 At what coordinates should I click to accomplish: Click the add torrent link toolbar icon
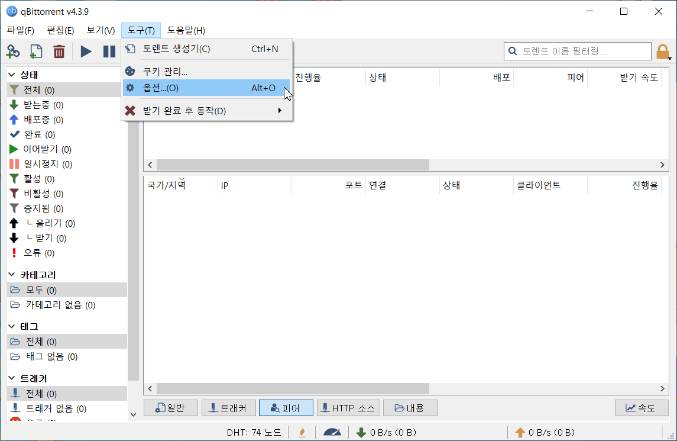click(13, 51)
